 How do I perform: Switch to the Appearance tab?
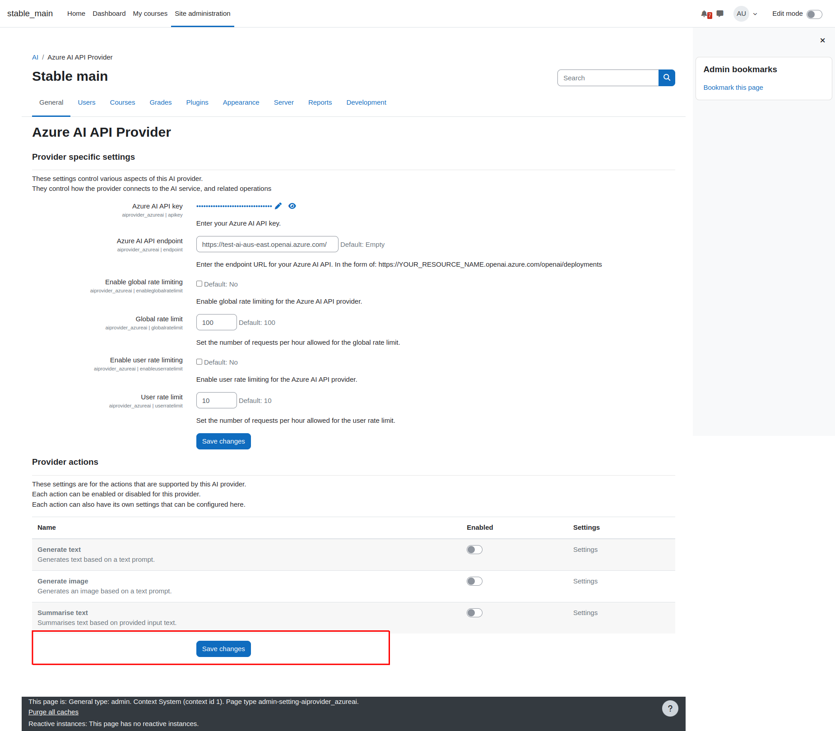coord(241,102)
